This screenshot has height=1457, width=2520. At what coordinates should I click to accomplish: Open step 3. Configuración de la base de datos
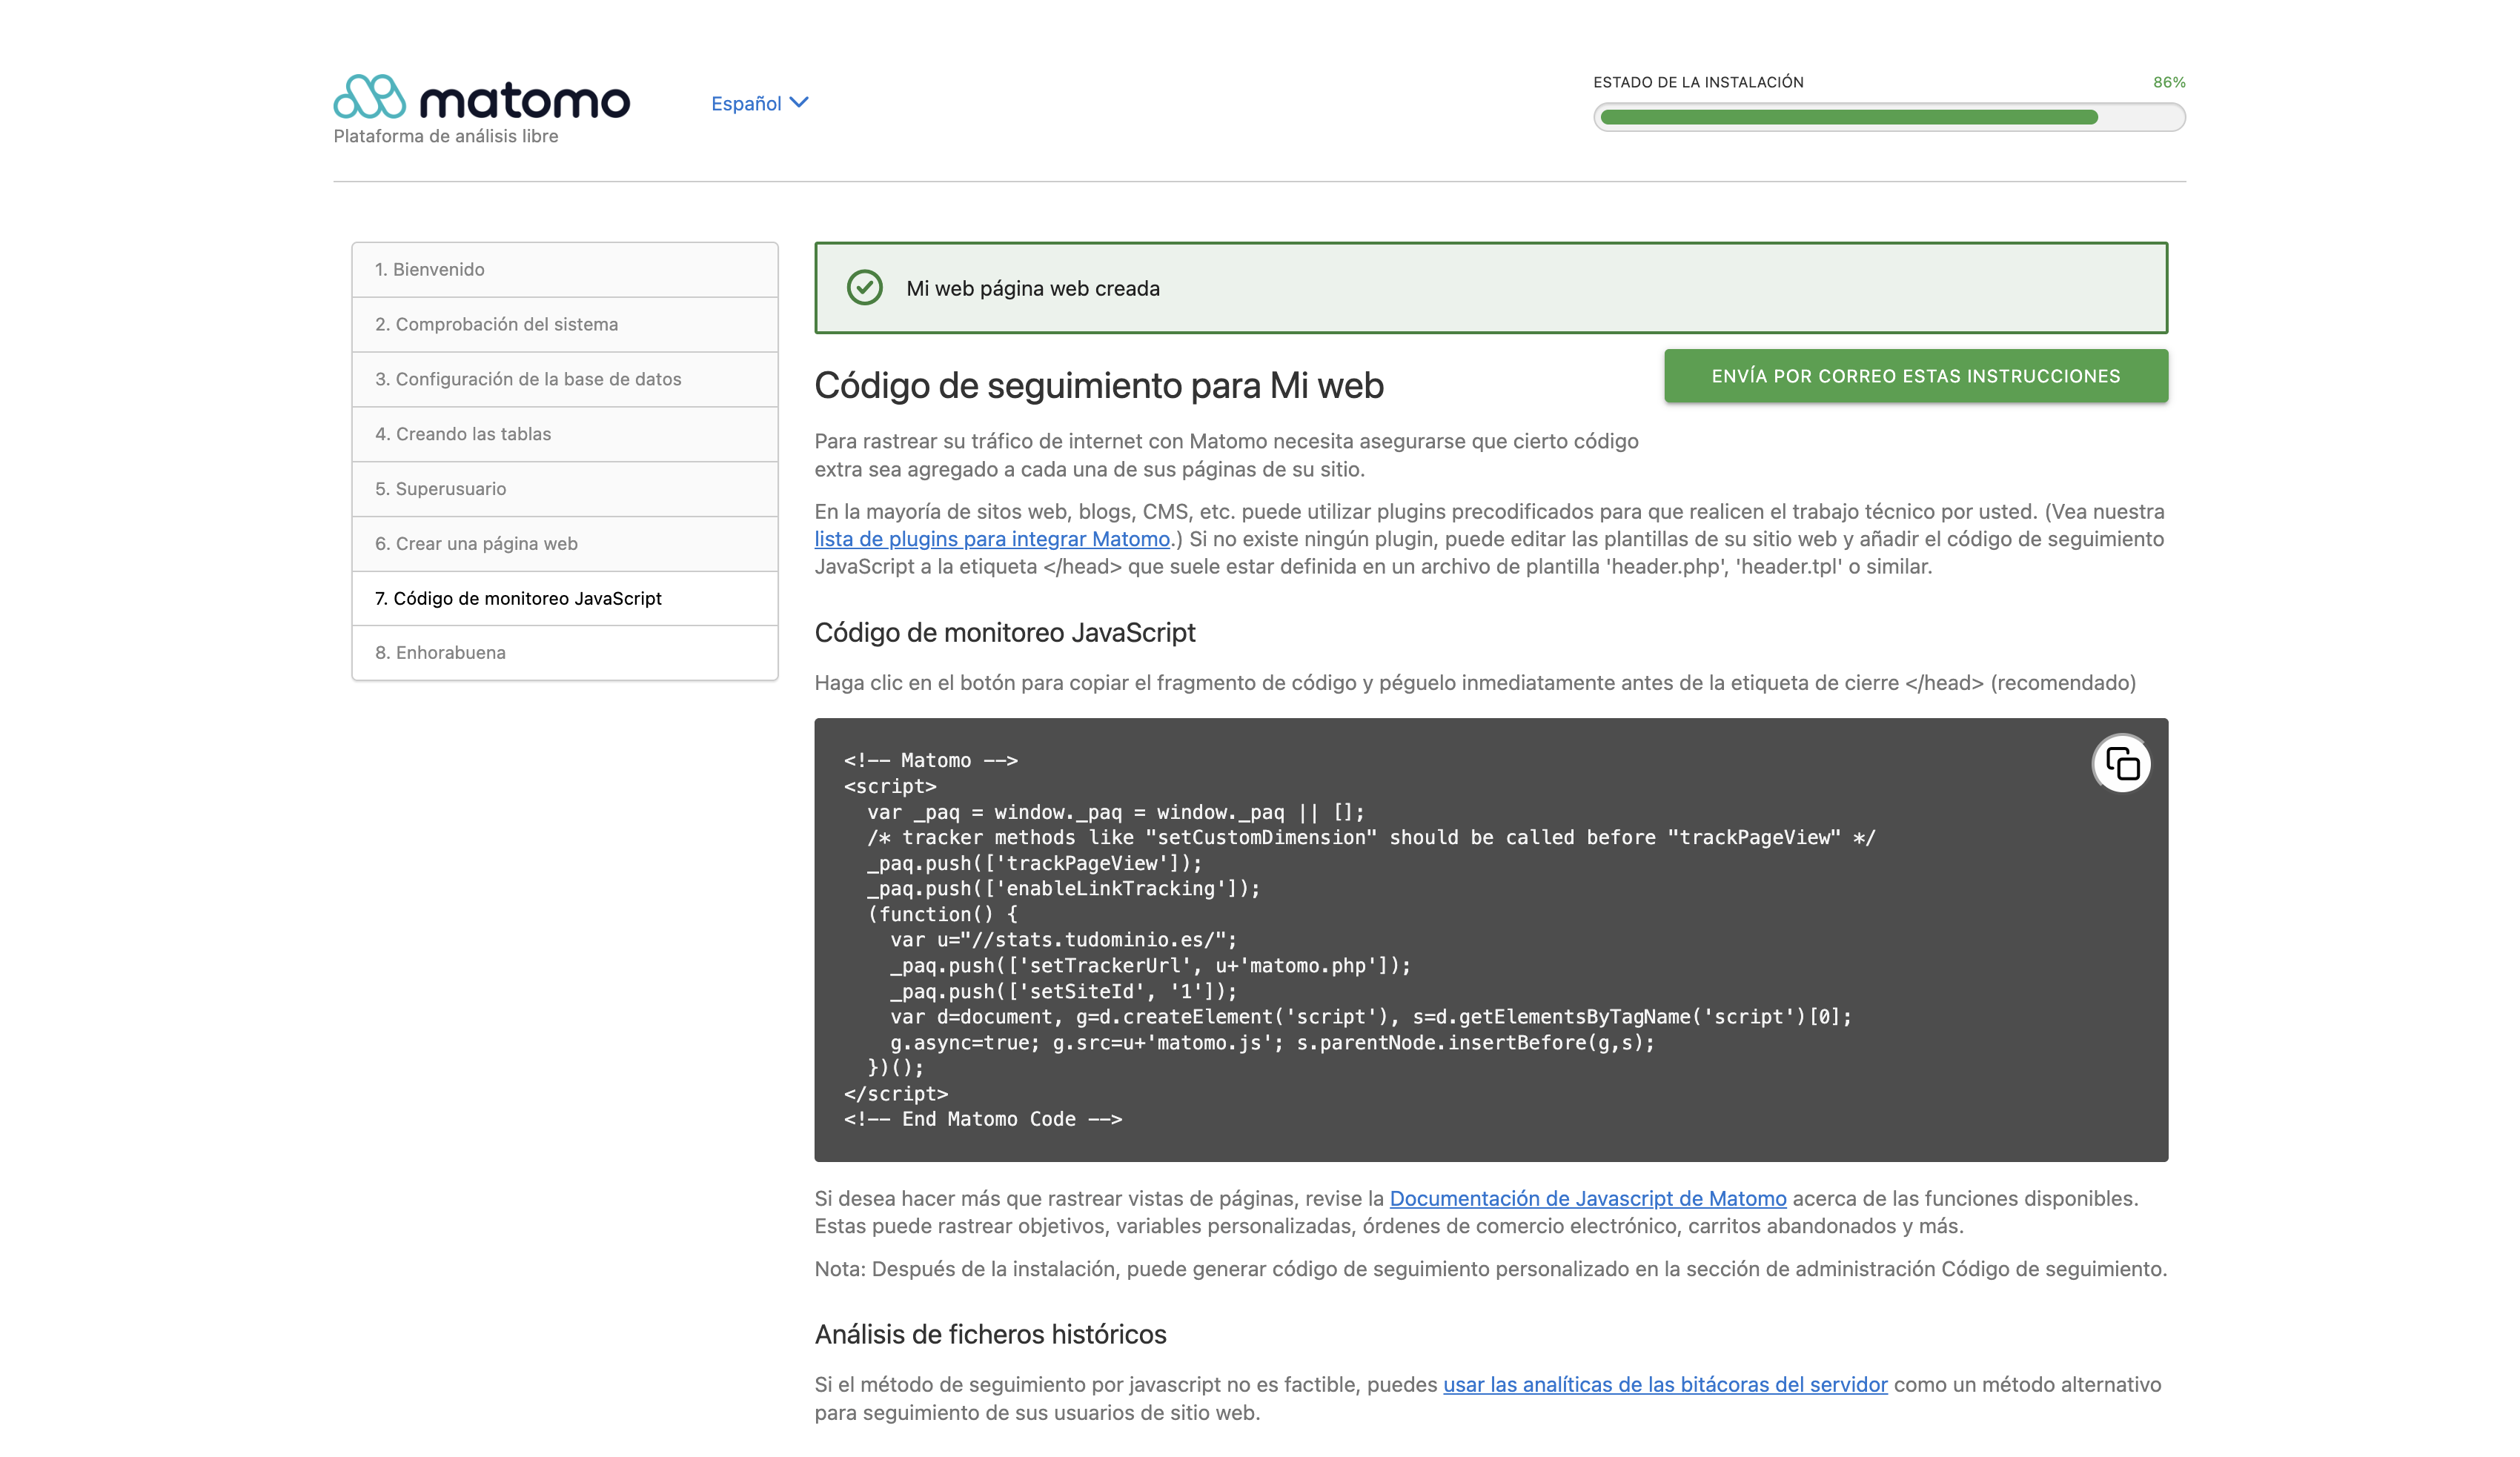(565, 379)
